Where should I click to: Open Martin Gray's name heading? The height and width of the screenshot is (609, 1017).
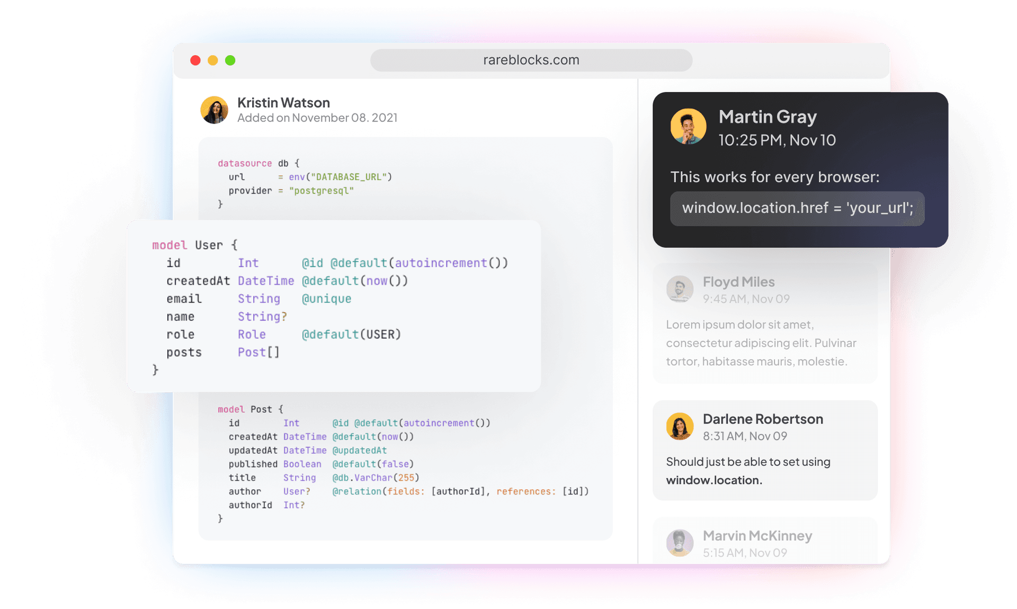[767, 117]
